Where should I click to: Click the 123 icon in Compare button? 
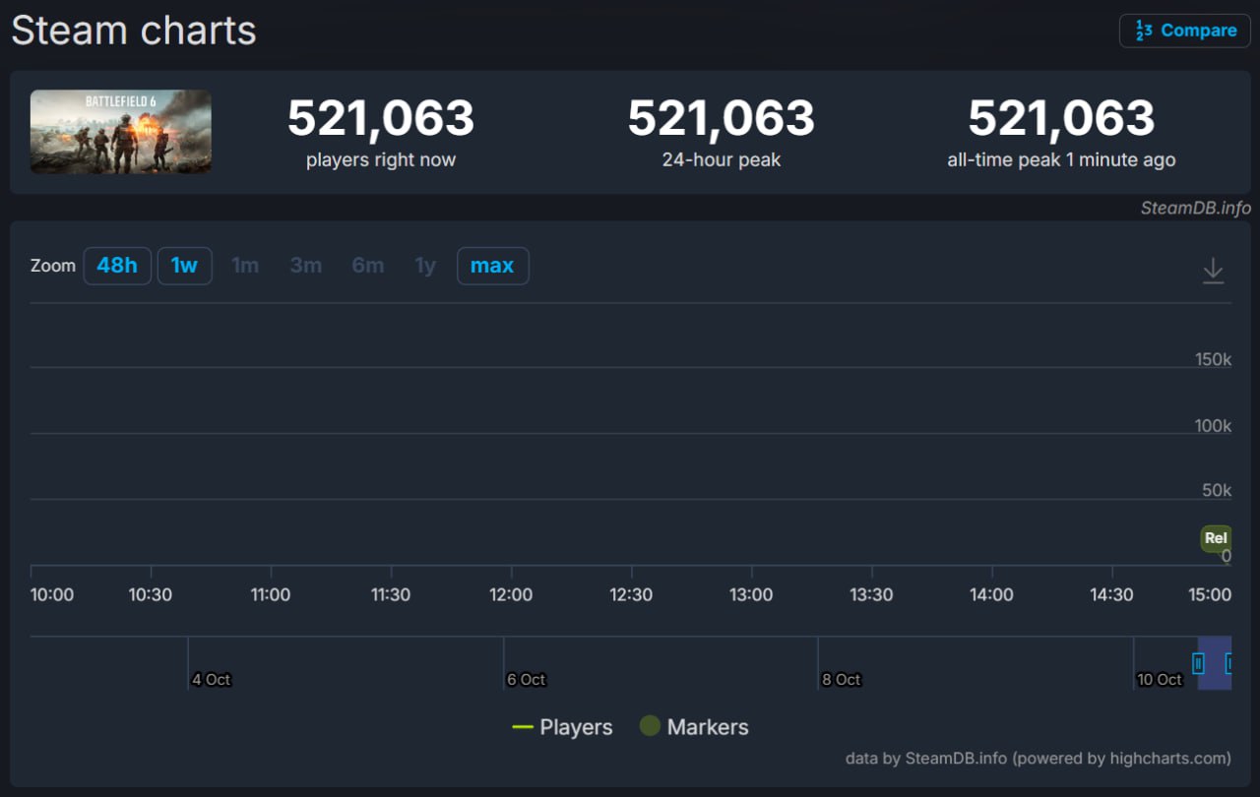(1144, 31)
